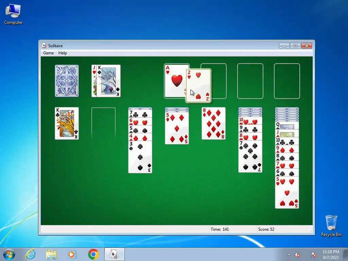Open Windows Media Player from taskbar
The width and height of the screenshot is (348, 261).
click(x=72, y=254)
